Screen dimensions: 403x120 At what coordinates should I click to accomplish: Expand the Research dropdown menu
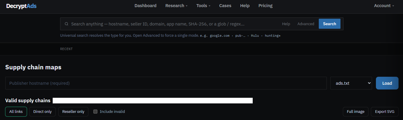coord(176,6)
